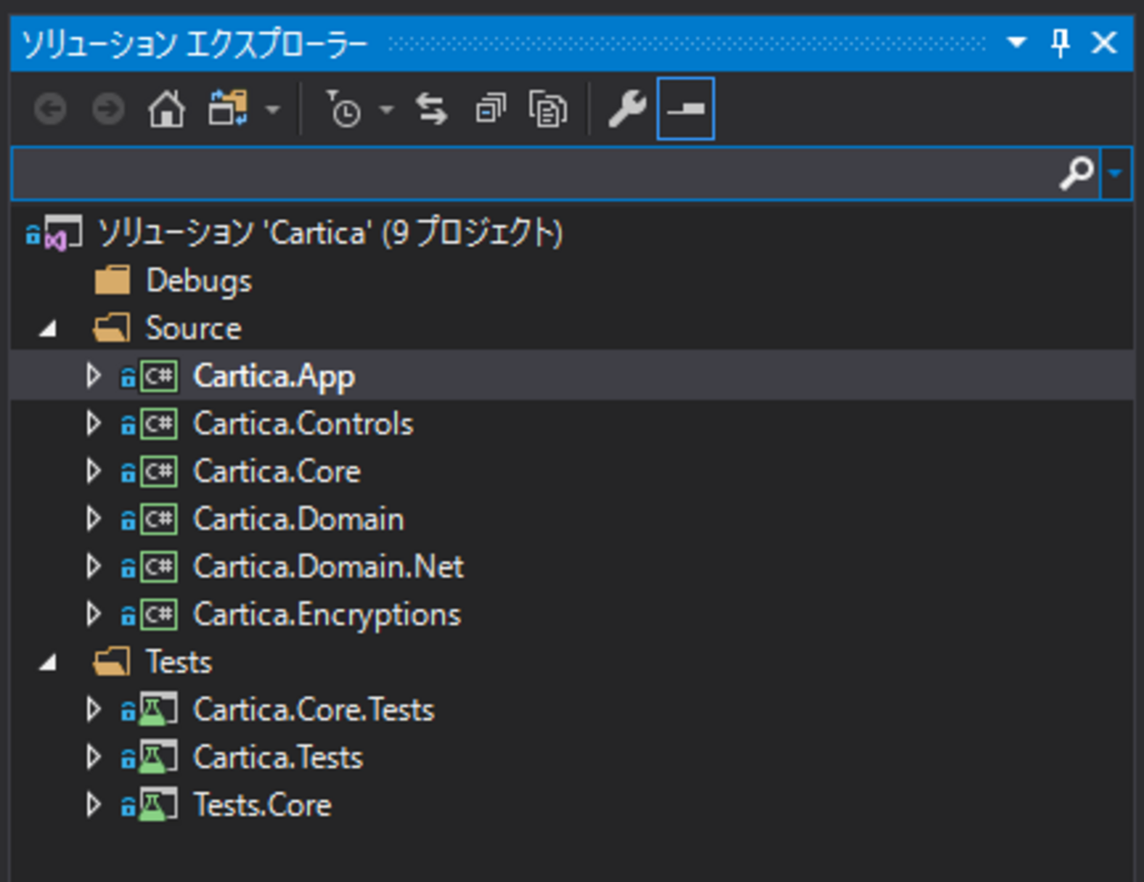Open the Pending Changes Filter clock icon
This screenshot has width=1144, height=882.
[x=344, y=110]
